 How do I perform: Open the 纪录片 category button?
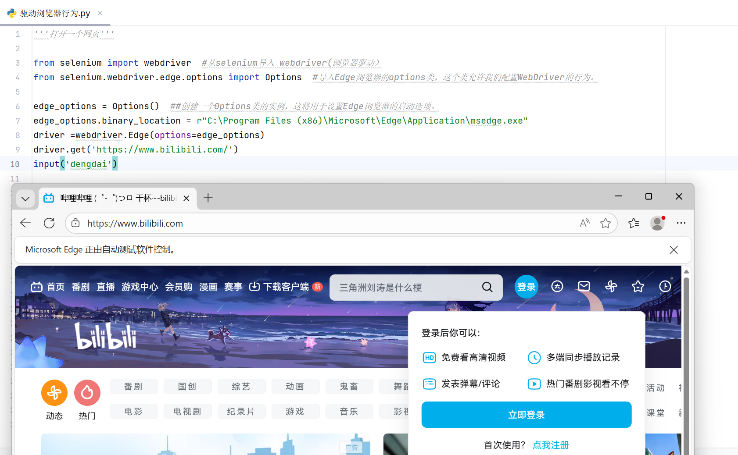tap(241, 412)
